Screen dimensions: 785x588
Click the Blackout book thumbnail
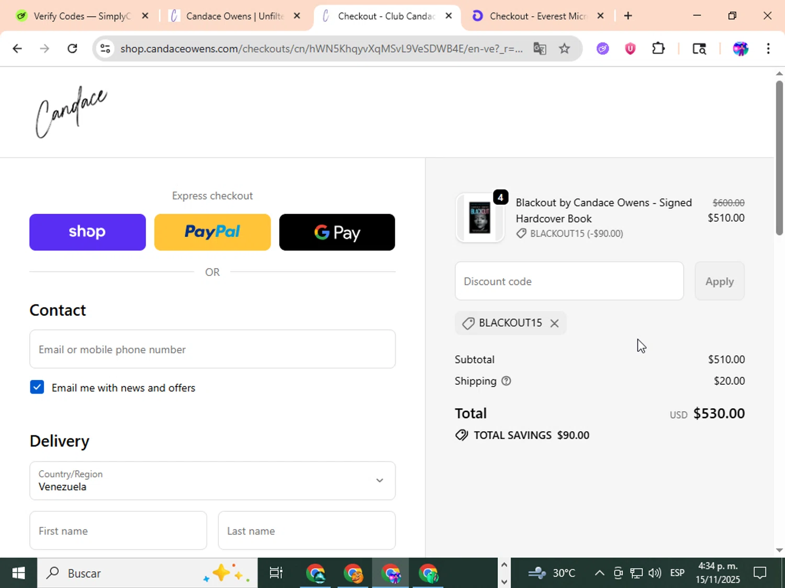480,217
